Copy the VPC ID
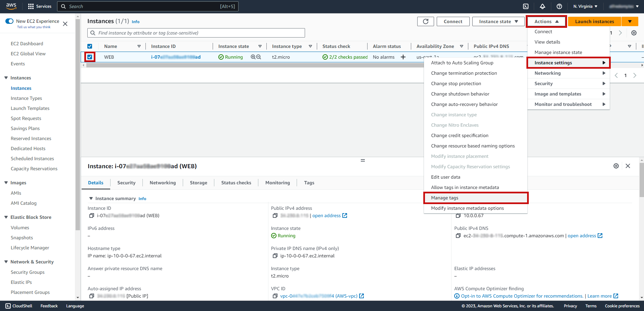 click(x=275, y=296)
